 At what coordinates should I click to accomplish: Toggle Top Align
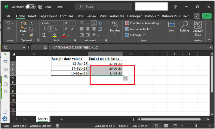(x=82, y=23)
